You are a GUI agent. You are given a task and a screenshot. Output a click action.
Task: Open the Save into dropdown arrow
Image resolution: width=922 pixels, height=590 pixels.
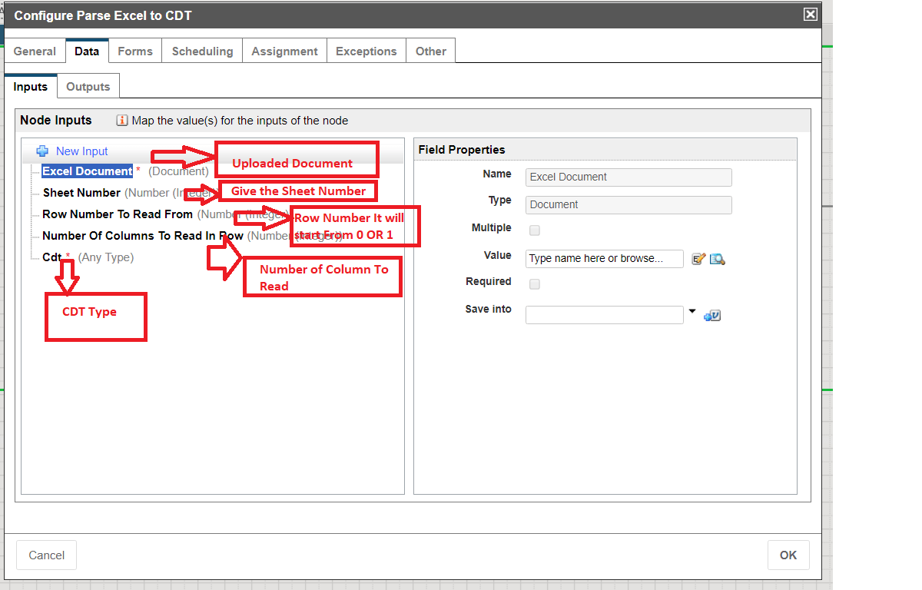click(692, 310)
